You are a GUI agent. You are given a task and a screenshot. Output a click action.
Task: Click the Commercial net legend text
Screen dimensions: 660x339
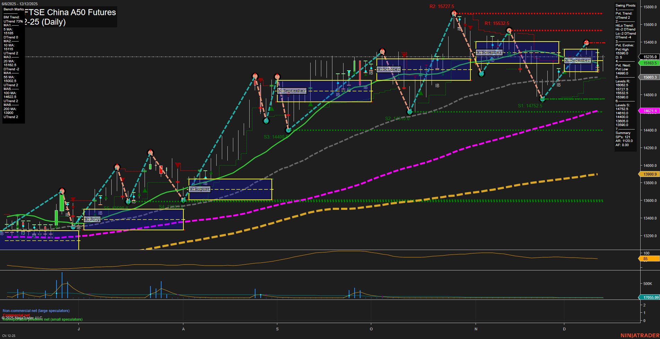[x=16, y=315]
